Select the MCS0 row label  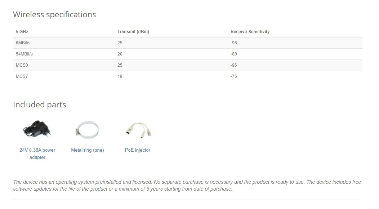click(22, 65)
